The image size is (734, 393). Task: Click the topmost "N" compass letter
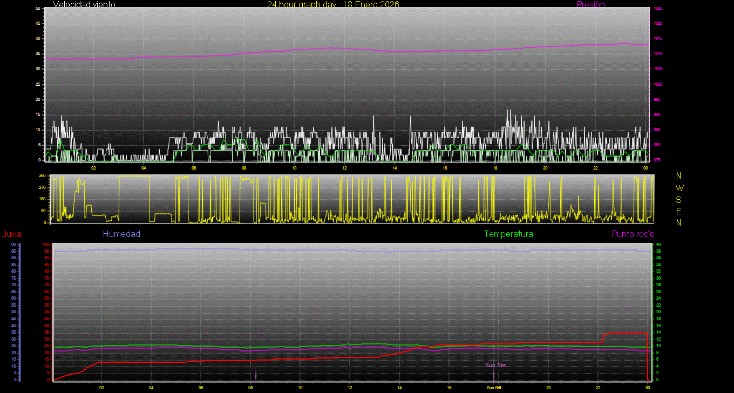pos(679,176)
